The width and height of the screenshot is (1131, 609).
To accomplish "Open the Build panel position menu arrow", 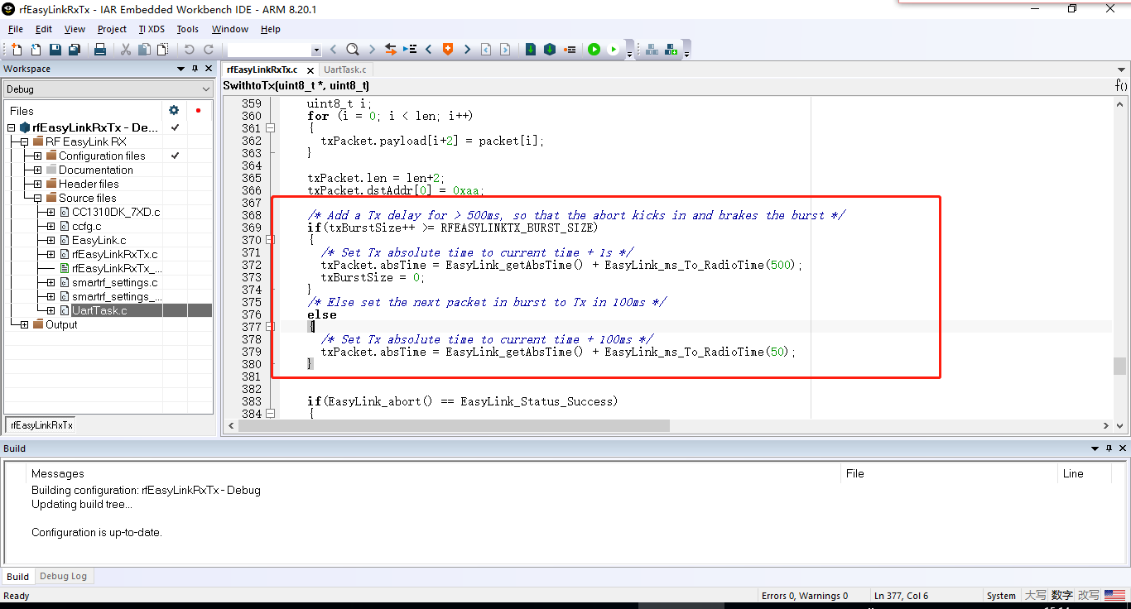I will click(x=1095, y=448).
